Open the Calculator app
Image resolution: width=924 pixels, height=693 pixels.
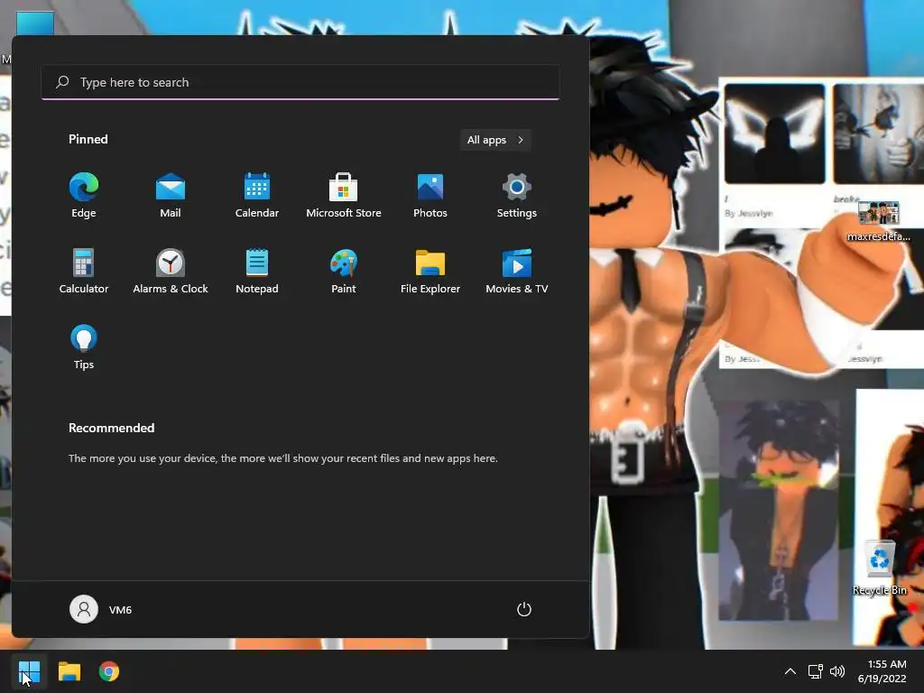pos(84,271)
